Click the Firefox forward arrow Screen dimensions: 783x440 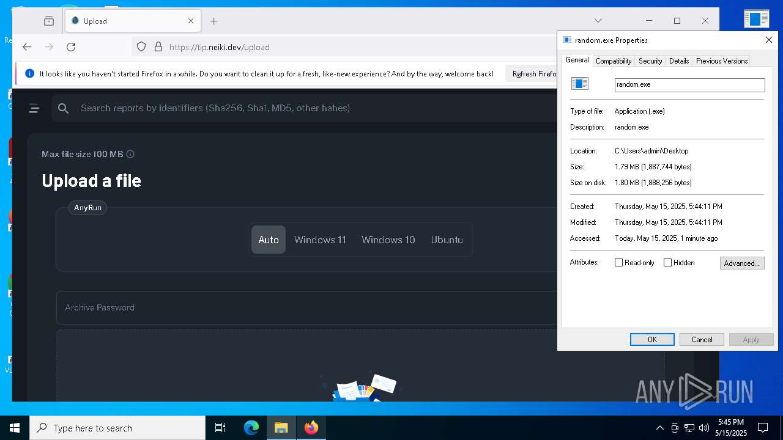pos(49,47)
